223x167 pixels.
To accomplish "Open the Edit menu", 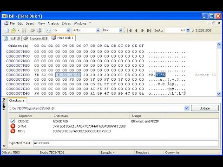I will pos(20,23).
